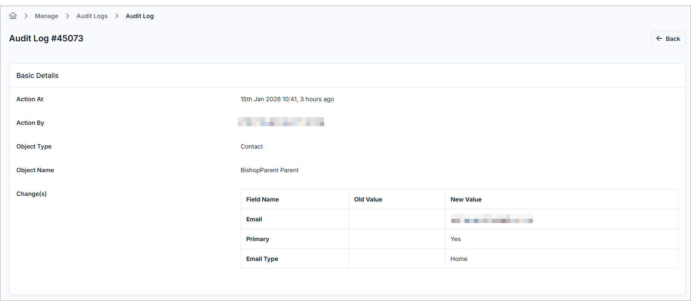Click the blurred Action By user name
The image size is (691, 301).
(x=281, y=122)
